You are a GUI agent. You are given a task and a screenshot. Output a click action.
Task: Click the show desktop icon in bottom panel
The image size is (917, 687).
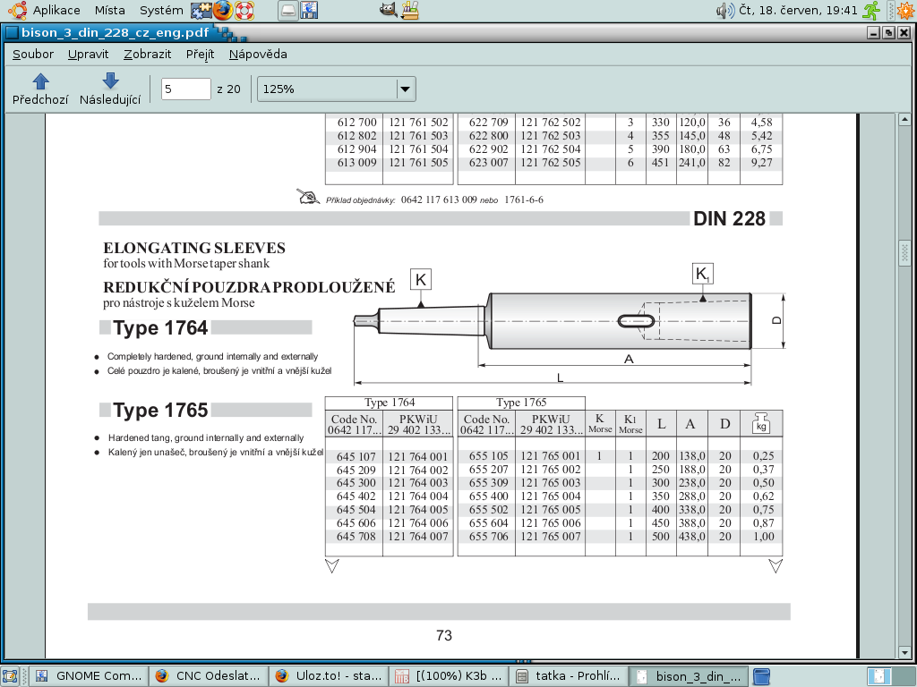coord(11,675)
